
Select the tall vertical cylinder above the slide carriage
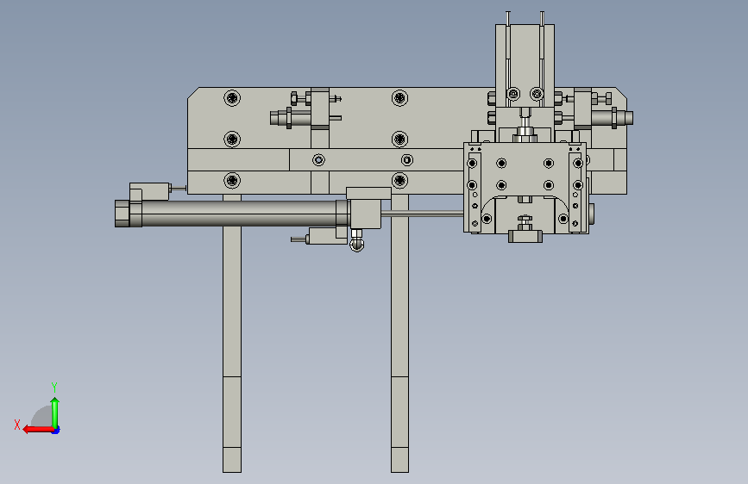tap(525, 65)
